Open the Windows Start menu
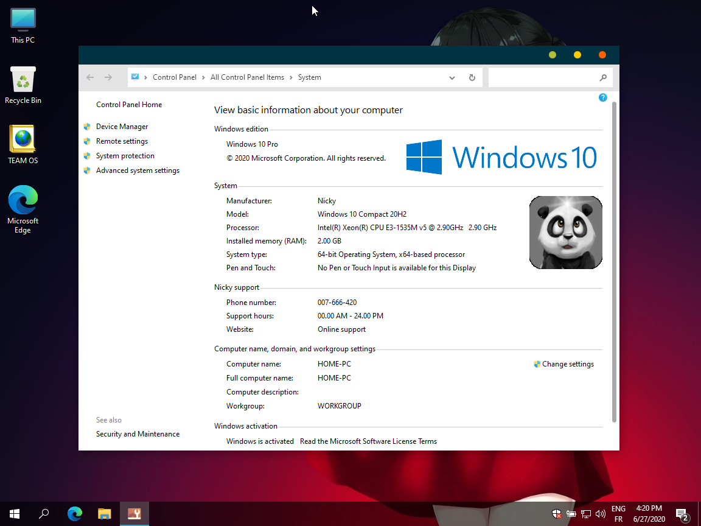701x526 pixels. 15,513
